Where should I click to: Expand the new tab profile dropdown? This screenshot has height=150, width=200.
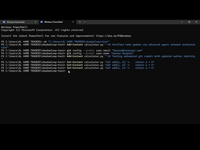(x=85, y=22)
